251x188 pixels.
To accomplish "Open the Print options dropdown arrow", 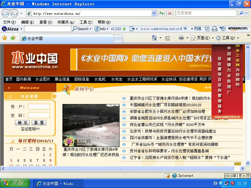I will point(187,38).
